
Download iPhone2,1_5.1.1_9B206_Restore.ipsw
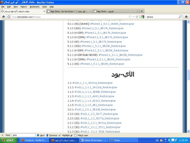coord(104,46)
